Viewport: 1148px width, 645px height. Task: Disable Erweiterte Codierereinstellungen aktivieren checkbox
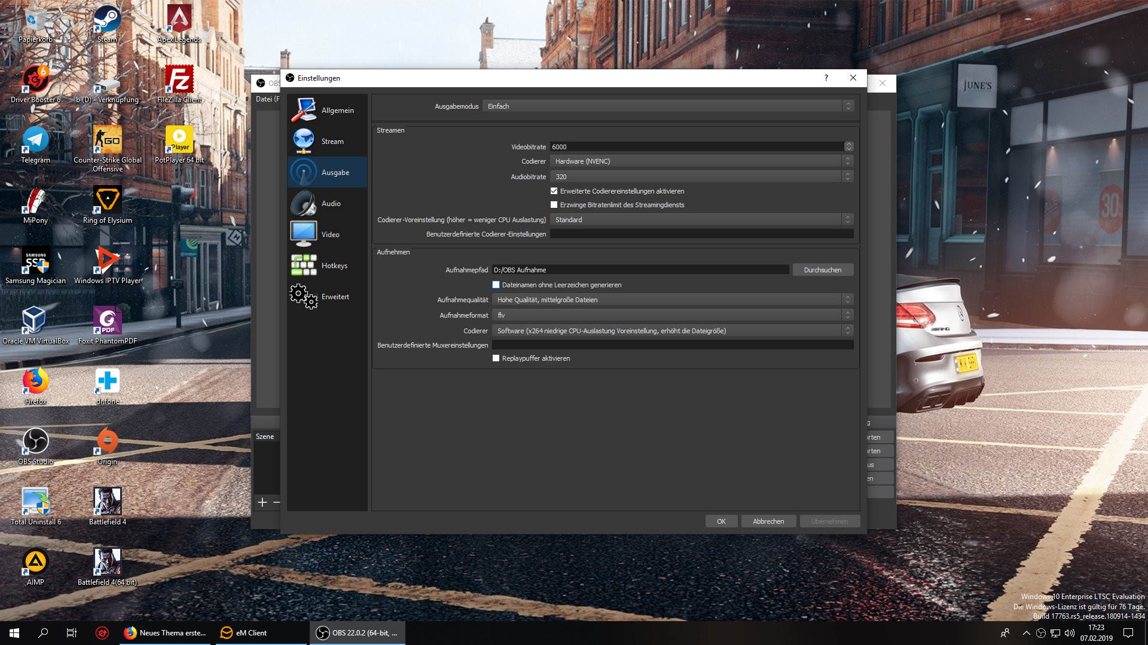click(x=554, y=191)
